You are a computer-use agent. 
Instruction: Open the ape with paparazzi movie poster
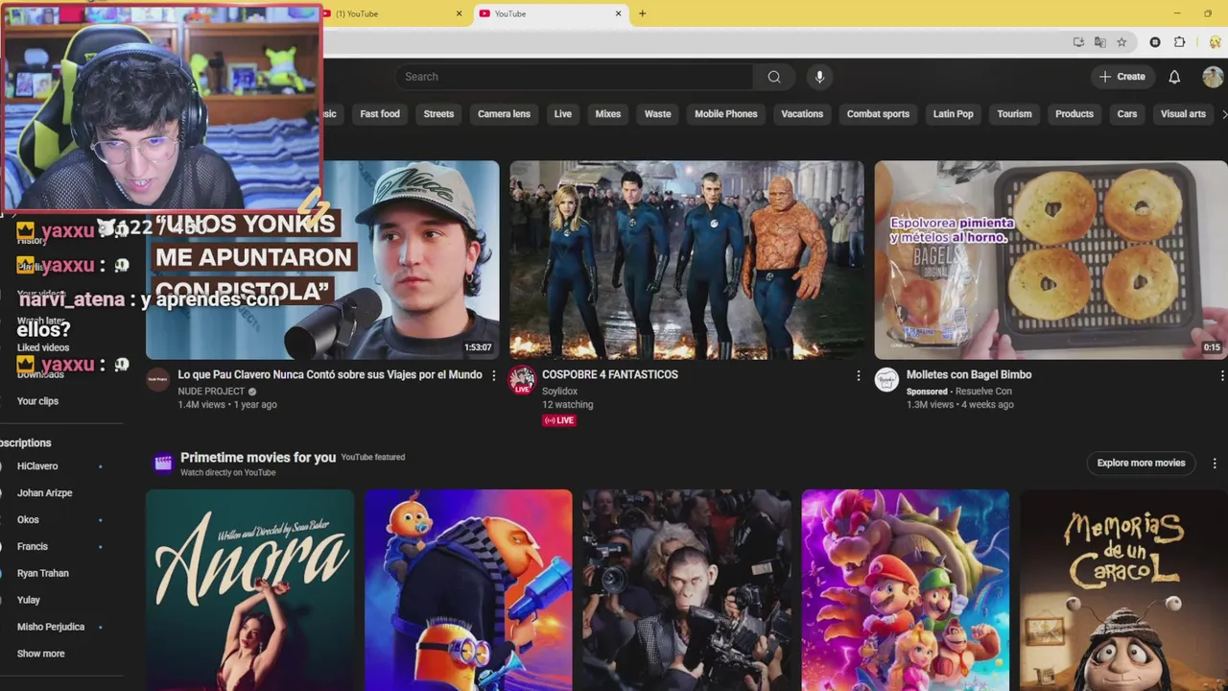pyautogui.click(x=687, y=590)
